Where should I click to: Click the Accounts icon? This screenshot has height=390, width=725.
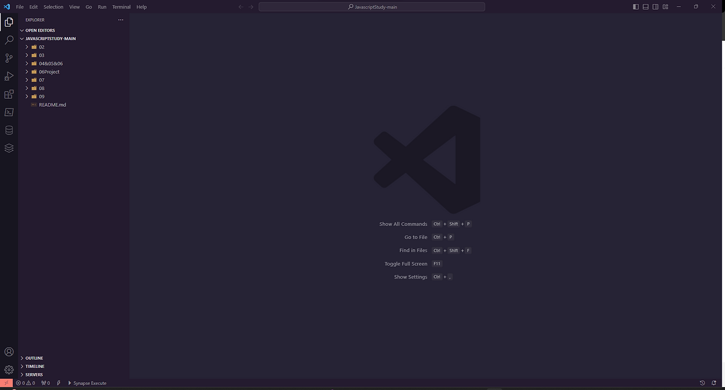[x=9, y=352]
